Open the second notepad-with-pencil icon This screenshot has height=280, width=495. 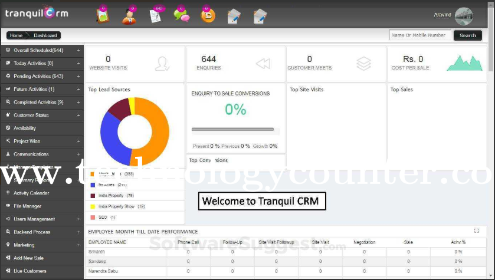tap(260, 17)
